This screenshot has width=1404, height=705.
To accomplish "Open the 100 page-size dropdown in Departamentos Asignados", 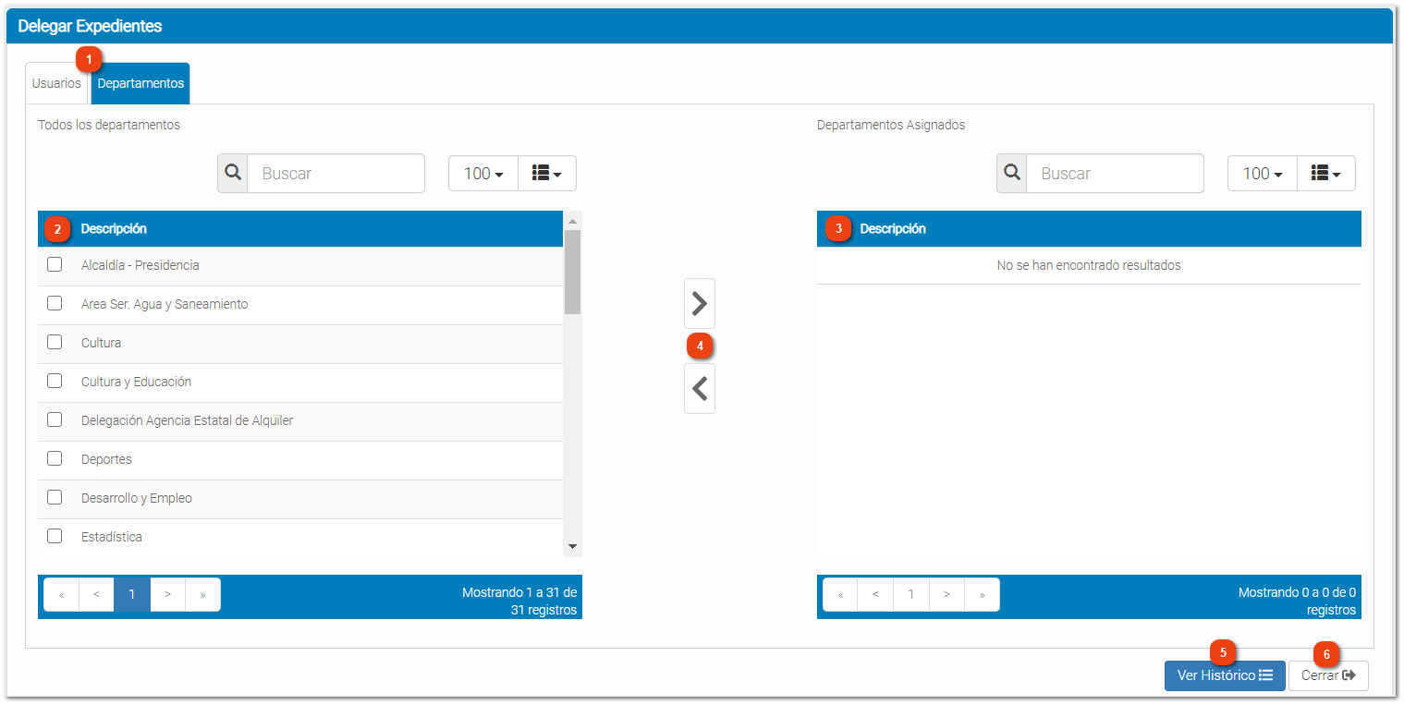I will 1263,173.
